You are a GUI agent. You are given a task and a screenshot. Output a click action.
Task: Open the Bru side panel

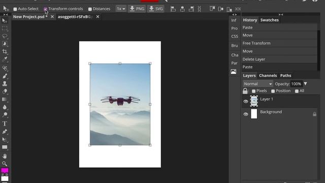[235, 45]
